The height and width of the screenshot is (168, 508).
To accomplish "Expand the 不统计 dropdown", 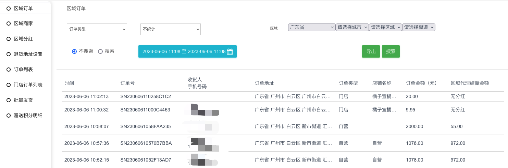I will (170, 29).
